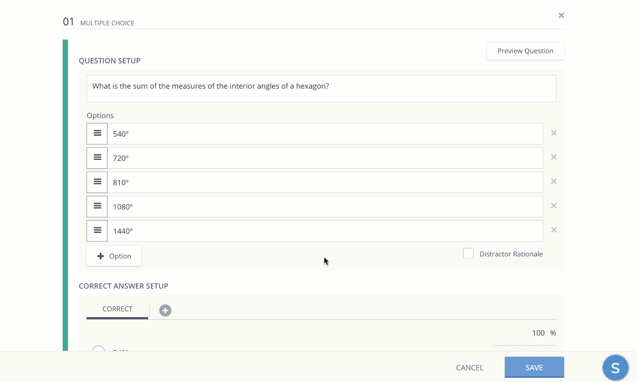Click the plus icon to add another answer tab
Viewport: 637px width, 382px height.
(x=165, y=310)
